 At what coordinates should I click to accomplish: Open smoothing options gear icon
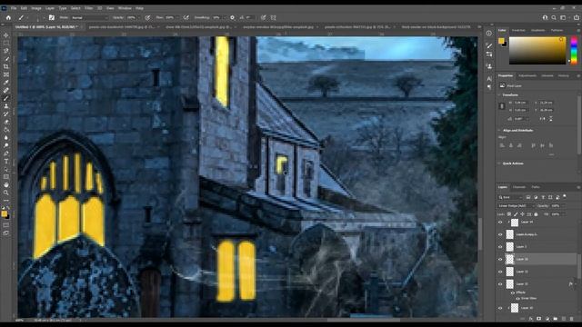pos(233,17)
